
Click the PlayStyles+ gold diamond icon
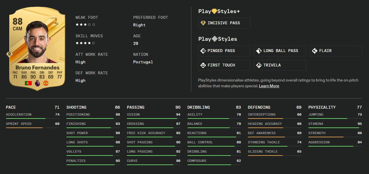tap(214, 11)
